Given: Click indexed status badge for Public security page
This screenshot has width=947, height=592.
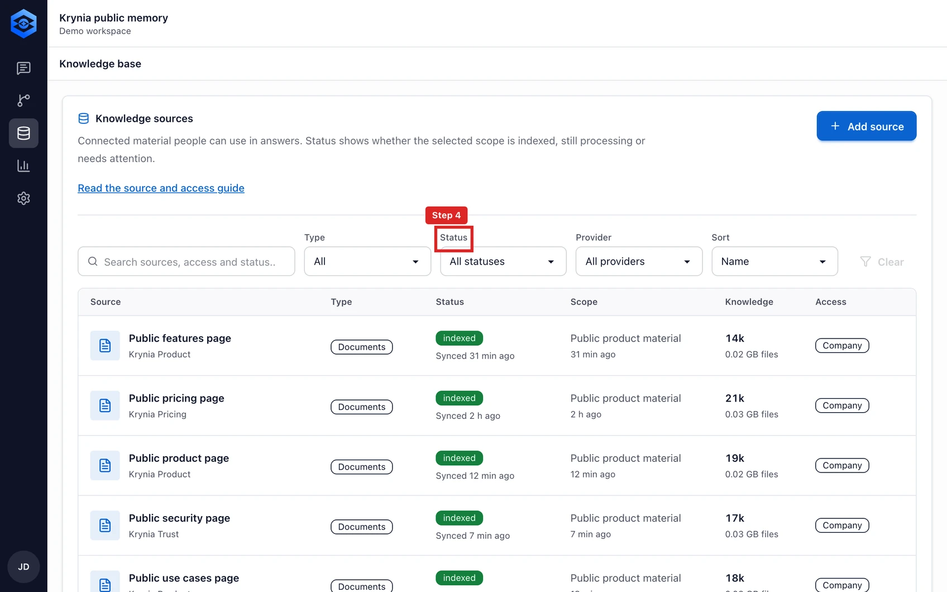Looking at the screenshot, I should (x=459, y=518).
